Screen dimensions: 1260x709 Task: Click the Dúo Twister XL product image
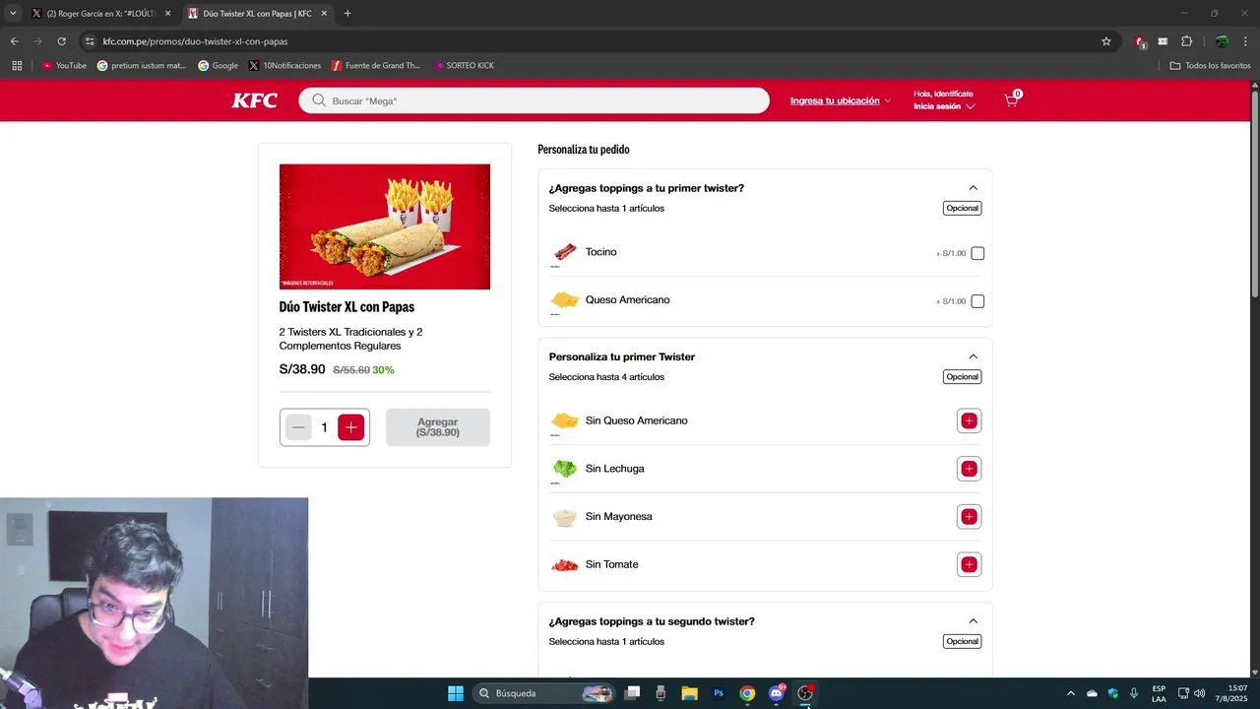[385, 226]
